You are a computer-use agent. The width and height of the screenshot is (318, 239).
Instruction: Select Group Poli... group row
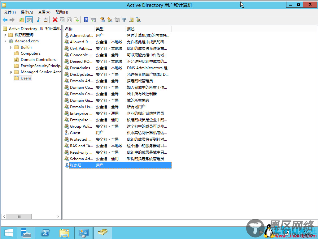pyautogui.click(x=117, y=126)
